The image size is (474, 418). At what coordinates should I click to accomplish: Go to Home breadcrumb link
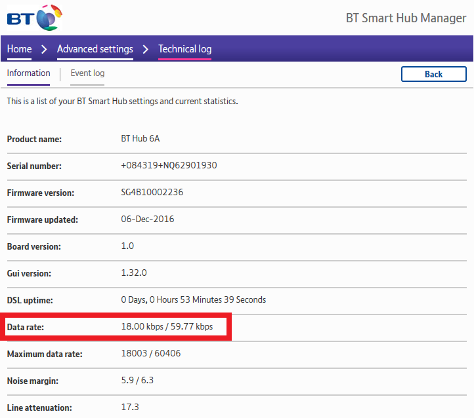pos(19,49)
